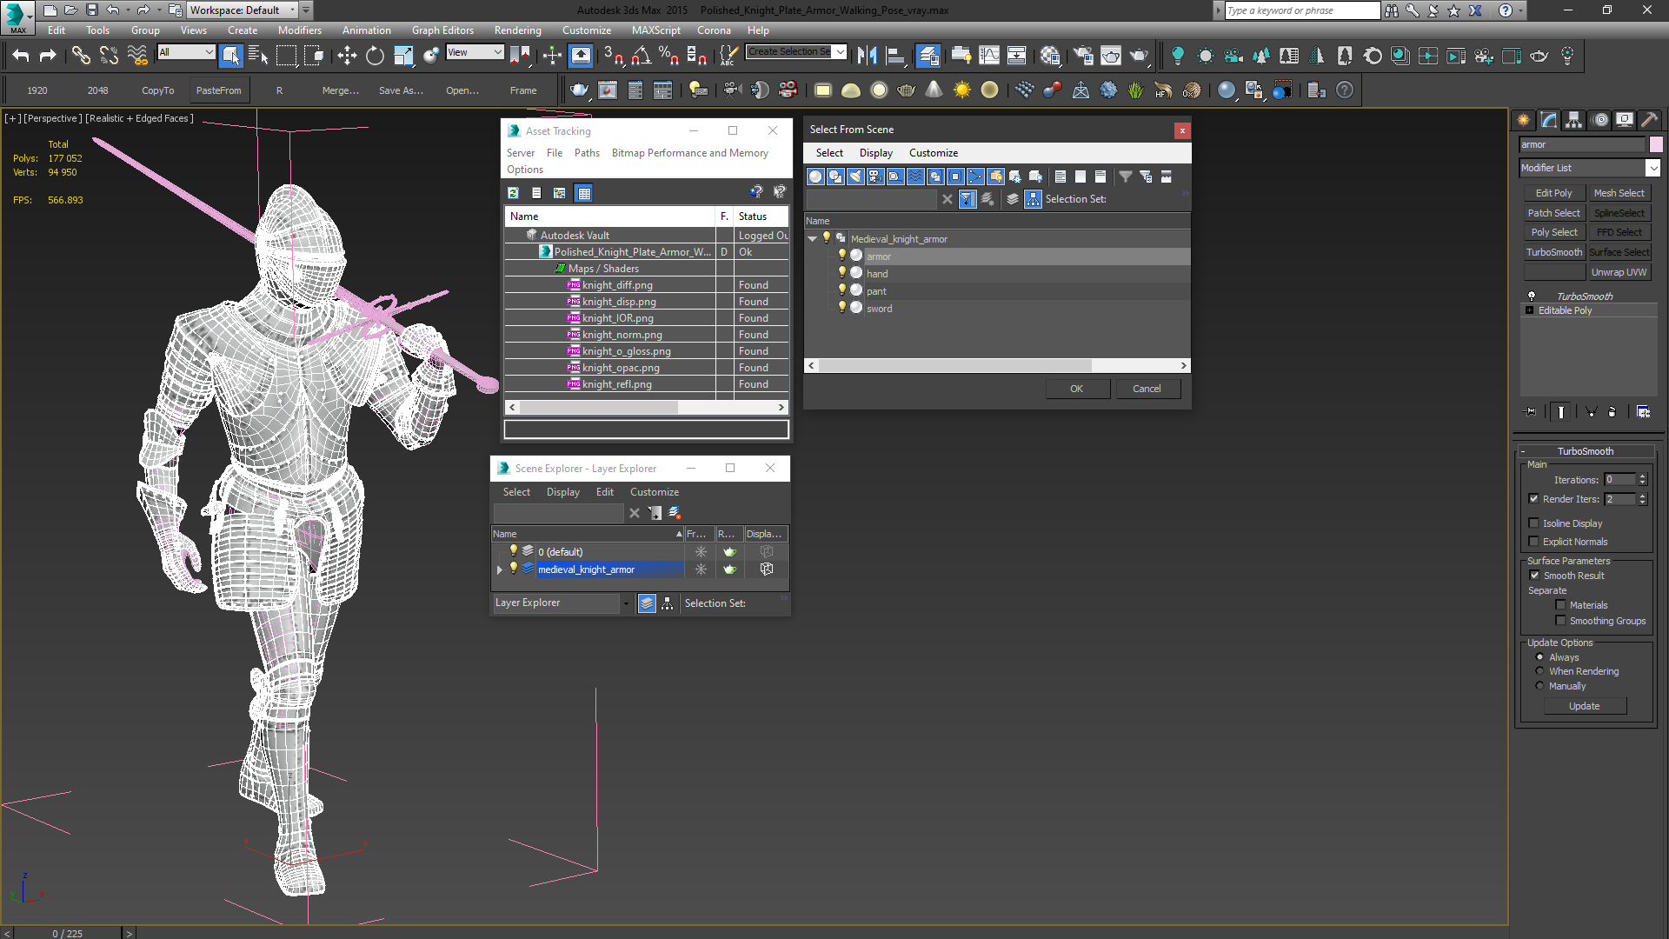Click the Pin Stack icon below modifier stack

[x=1531, y=412]
